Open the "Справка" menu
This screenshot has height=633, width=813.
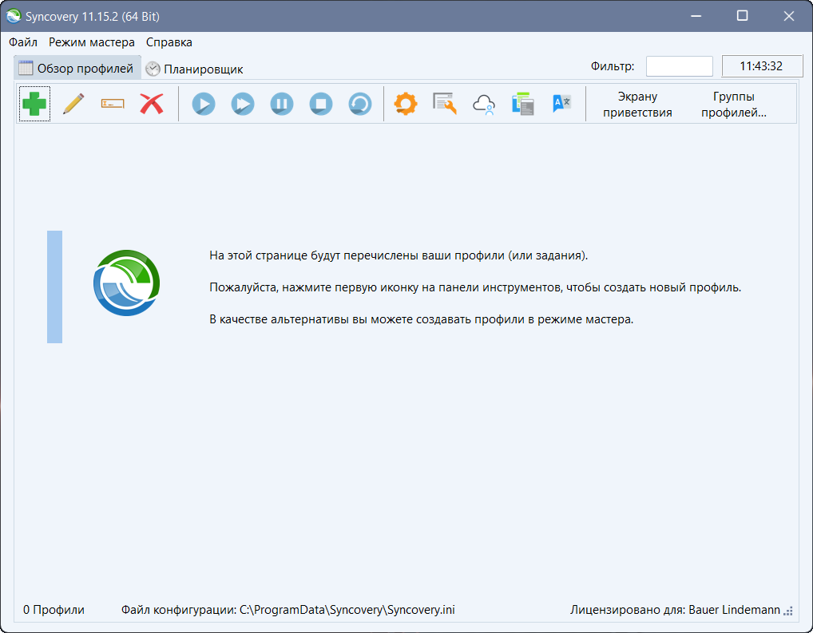click(169, 42)
